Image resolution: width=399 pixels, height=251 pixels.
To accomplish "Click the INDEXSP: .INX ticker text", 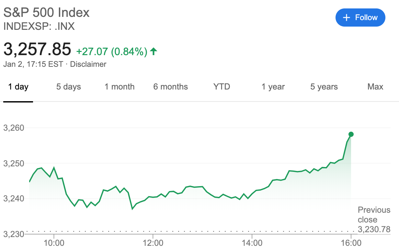I will click(x=39, y=26).
